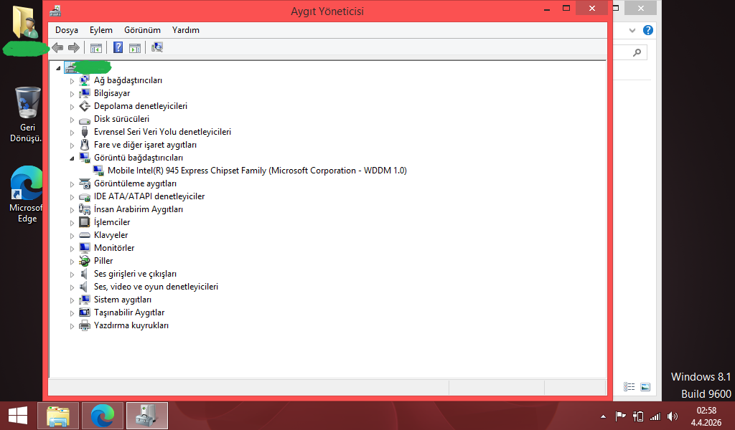Screen dimensions: 735x430
Task: Open the Görünüm menu
Action: pyautogui.click(x=143, y=30)
